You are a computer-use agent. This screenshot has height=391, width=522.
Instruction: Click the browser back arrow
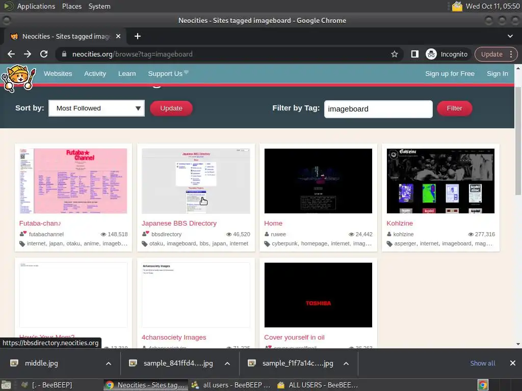pos(11,54)
